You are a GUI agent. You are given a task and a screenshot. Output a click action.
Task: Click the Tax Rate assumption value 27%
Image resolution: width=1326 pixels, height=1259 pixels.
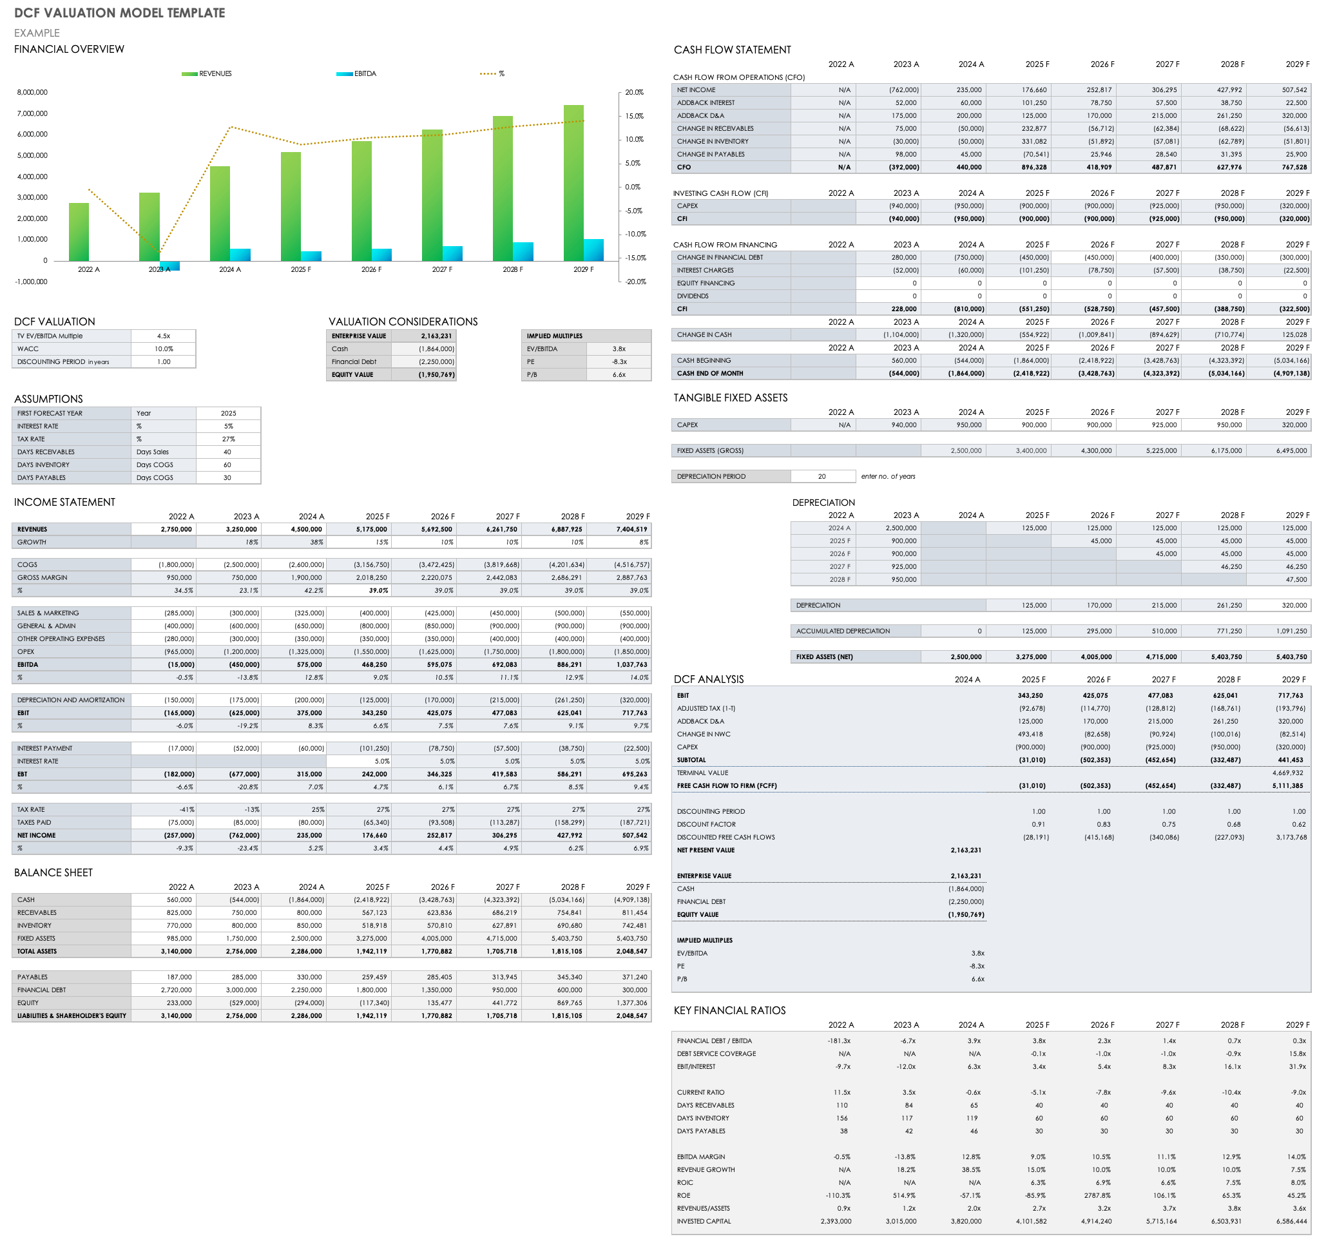point(228,439)
